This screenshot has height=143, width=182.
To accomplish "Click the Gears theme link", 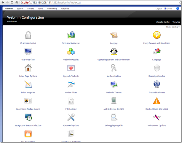I will point(168,9).
